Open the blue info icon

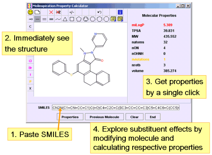120,12
